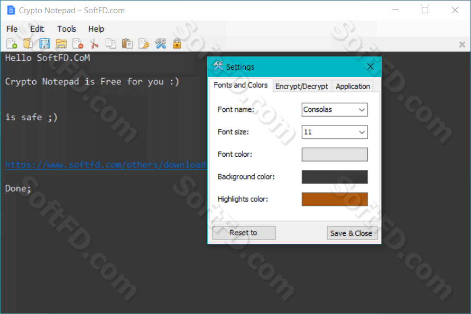Screen dimensions: 471x314
Task: Click the 'Done;' text line
Action: pos(18,188)
